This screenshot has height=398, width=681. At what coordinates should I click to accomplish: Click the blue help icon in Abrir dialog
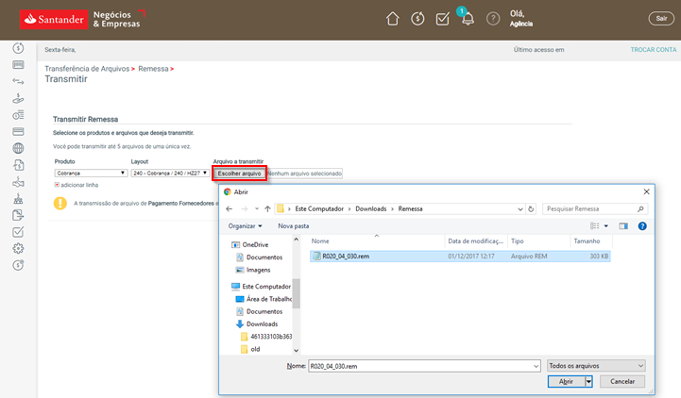coord(642,226)
